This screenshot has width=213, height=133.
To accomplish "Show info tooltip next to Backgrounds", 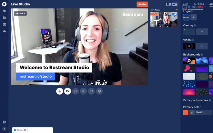I will (x=202, y=55).
